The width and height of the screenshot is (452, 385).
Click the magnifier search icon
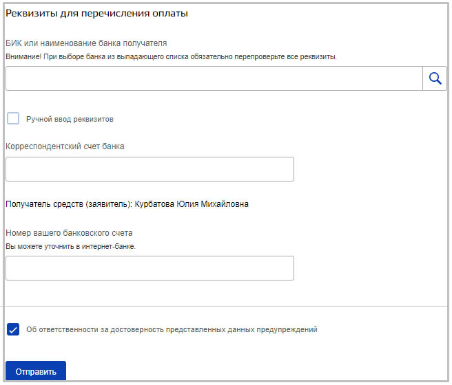[435, 78]
